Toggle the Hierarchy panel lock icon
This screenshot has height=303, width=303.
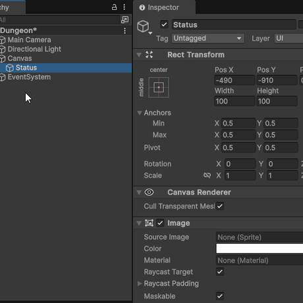click(x=114, y=7)
